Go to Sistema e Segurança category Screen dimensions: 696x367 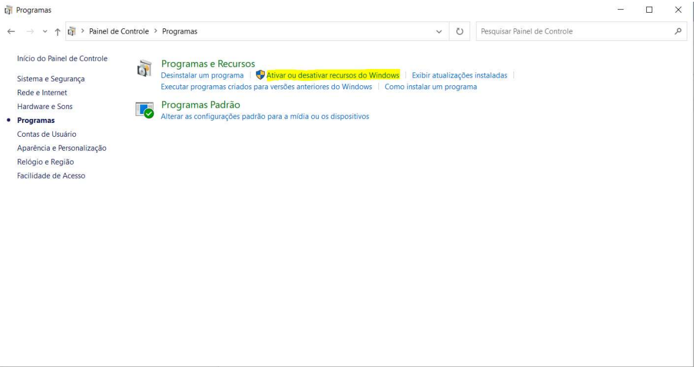click(x=51, y=79)
